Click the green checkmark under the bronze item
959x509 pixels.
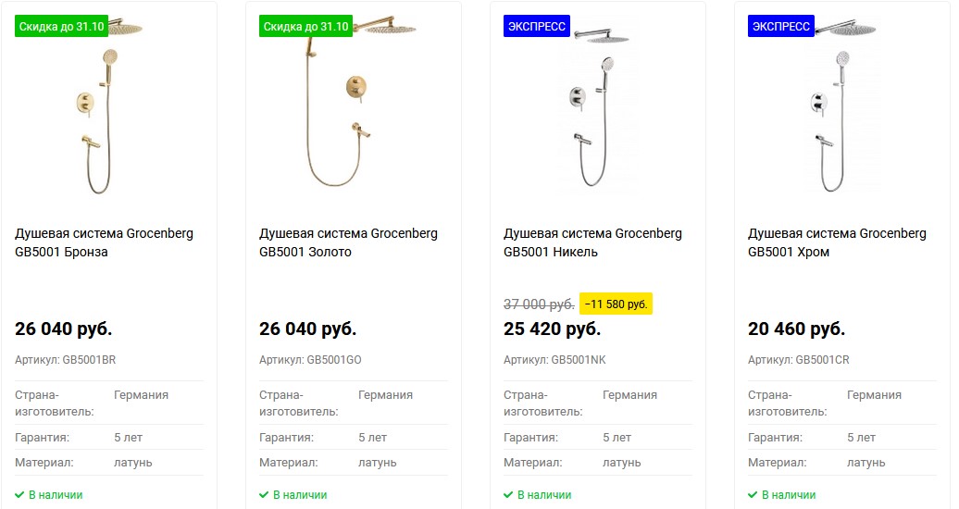[x=19, y=495]
